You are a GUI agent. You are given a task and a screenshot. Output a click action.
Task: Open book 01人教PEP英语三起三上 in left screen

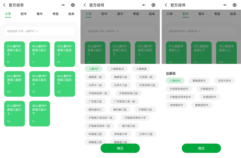(14, 54)
